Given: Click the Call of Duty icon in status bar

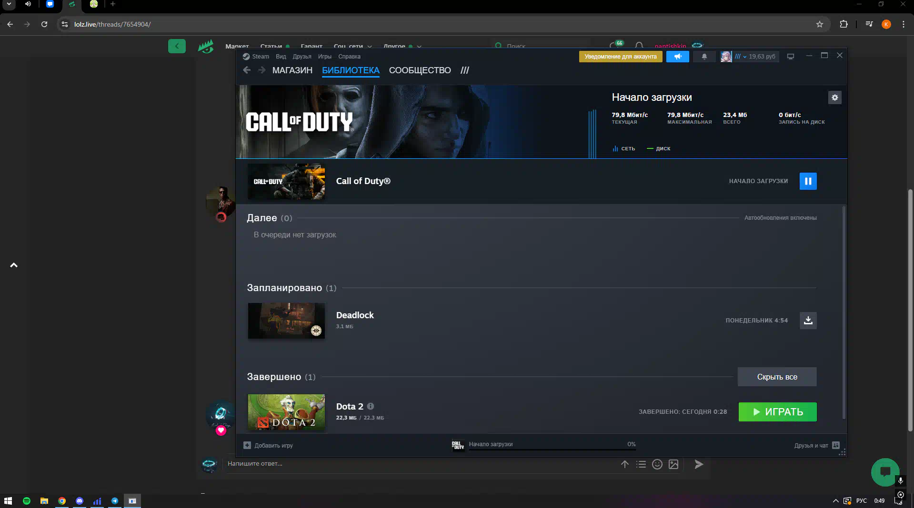Looking at the screenshot, I should point(458,445).
